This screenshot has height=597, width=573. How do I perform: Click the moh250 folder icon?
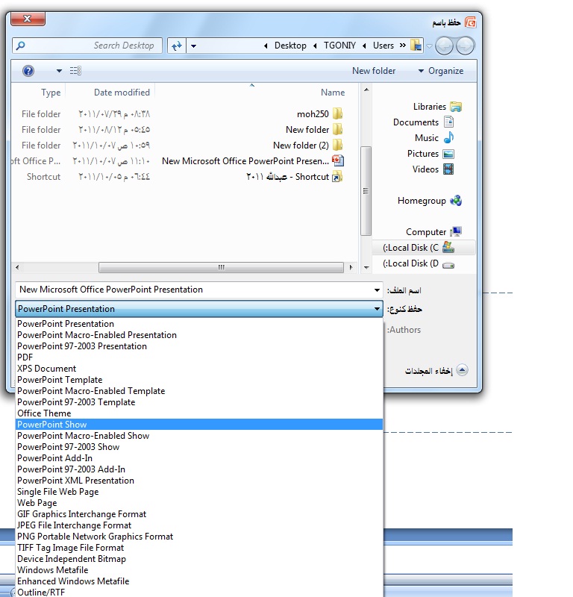338,114
